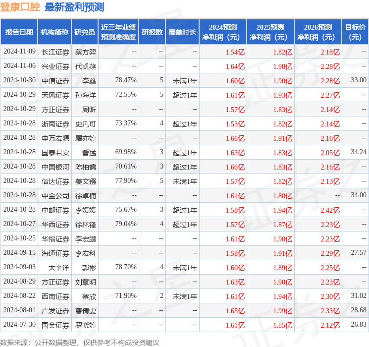Select the date 2024-11-09 cell

click(x=19, y=52)
